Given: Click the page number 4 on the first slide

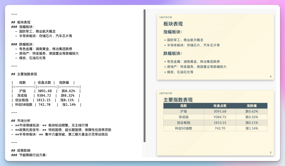Looking at the screenshot, I should click(270, 76).
